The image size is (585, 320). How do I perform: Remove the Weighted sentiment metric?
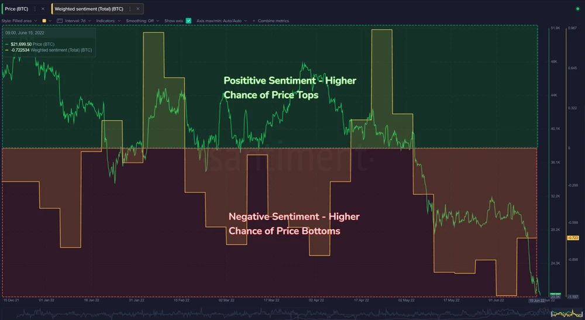pos(137,9)
